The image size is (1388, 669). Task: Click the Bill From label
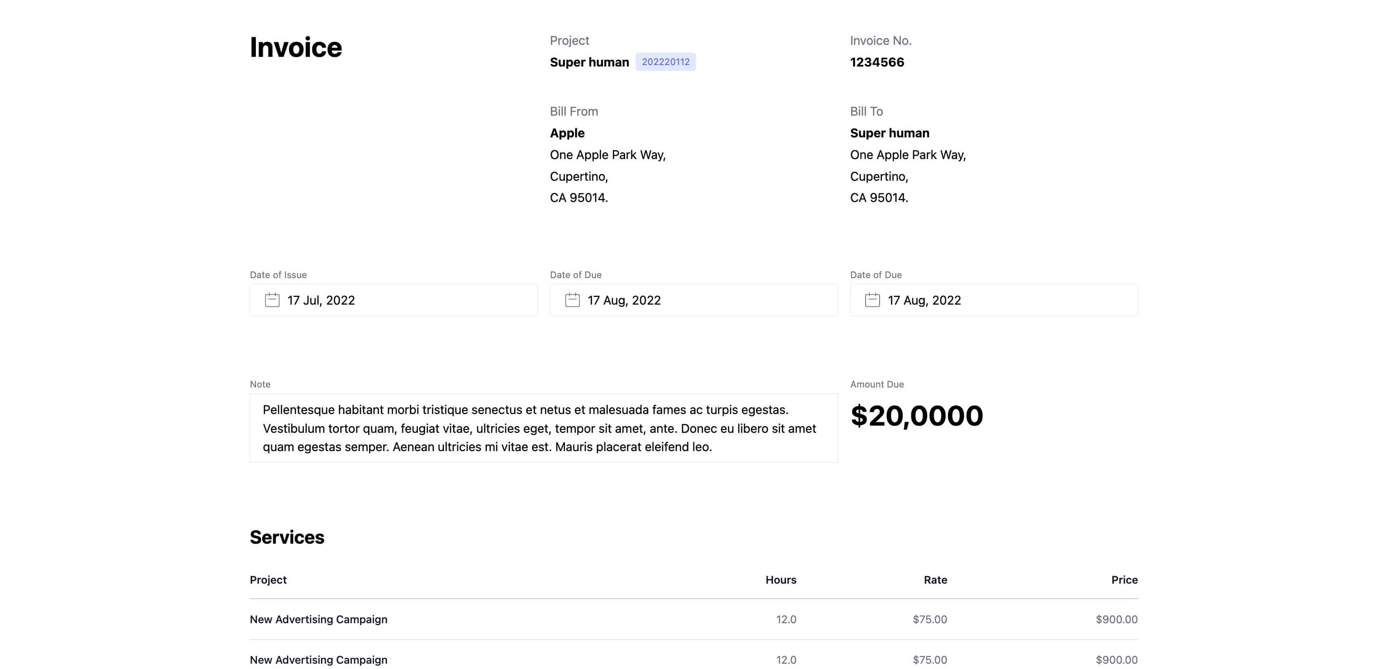tap(574, 111)
